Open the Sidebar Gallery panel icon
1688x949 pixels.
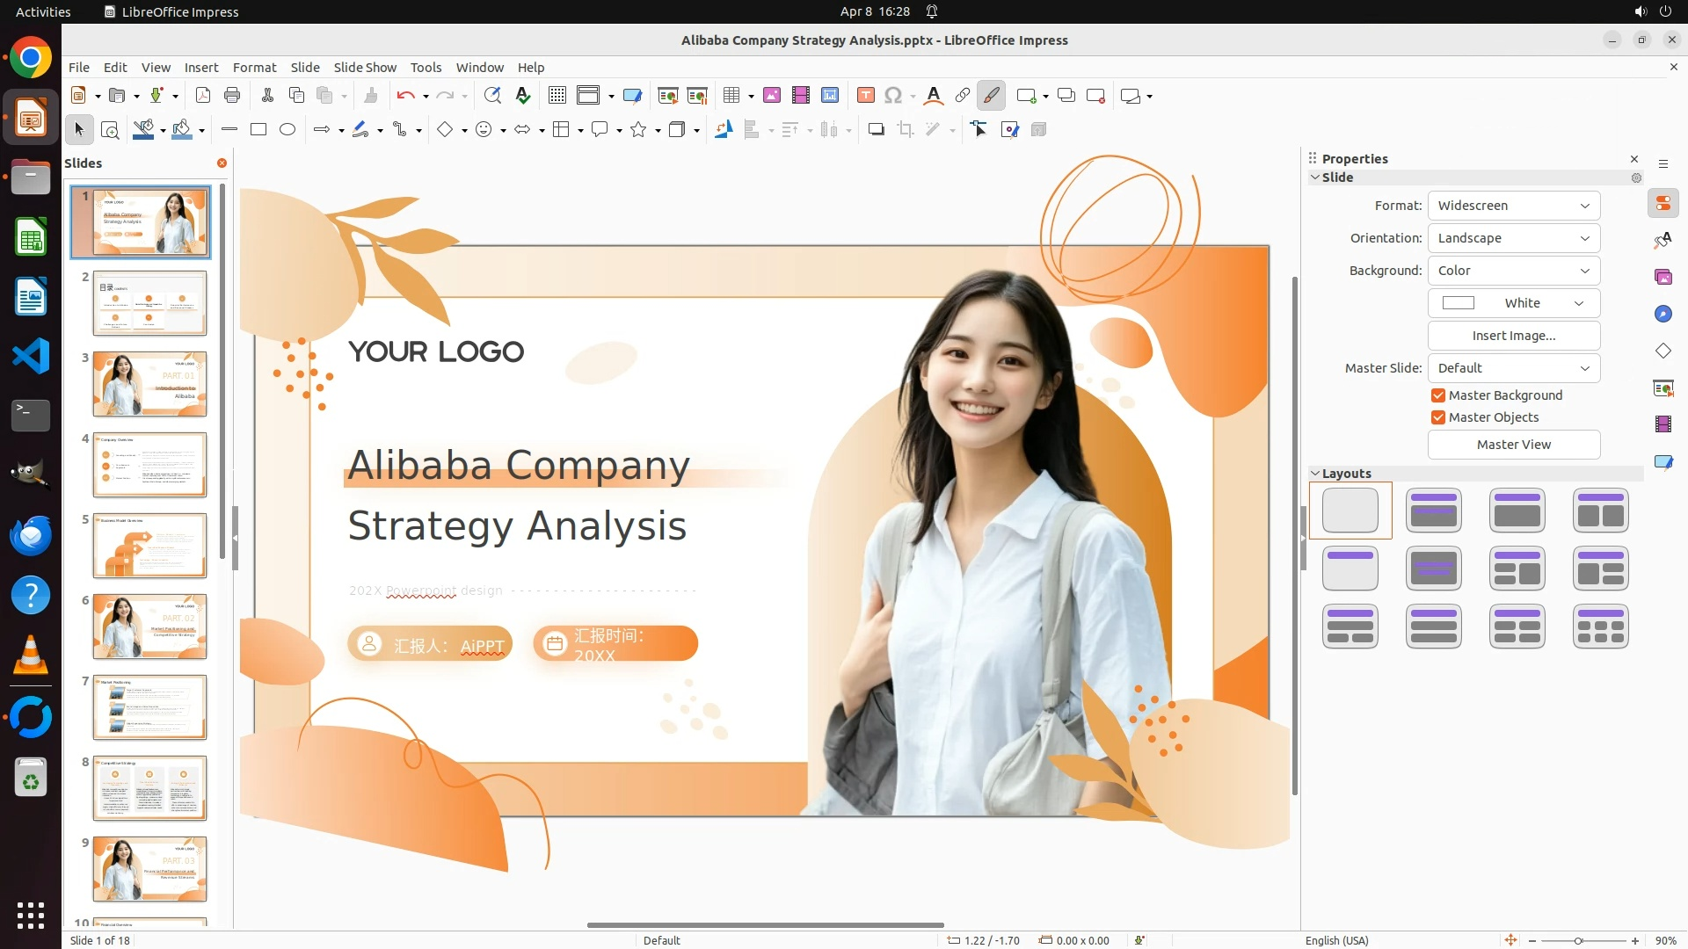1663,278
